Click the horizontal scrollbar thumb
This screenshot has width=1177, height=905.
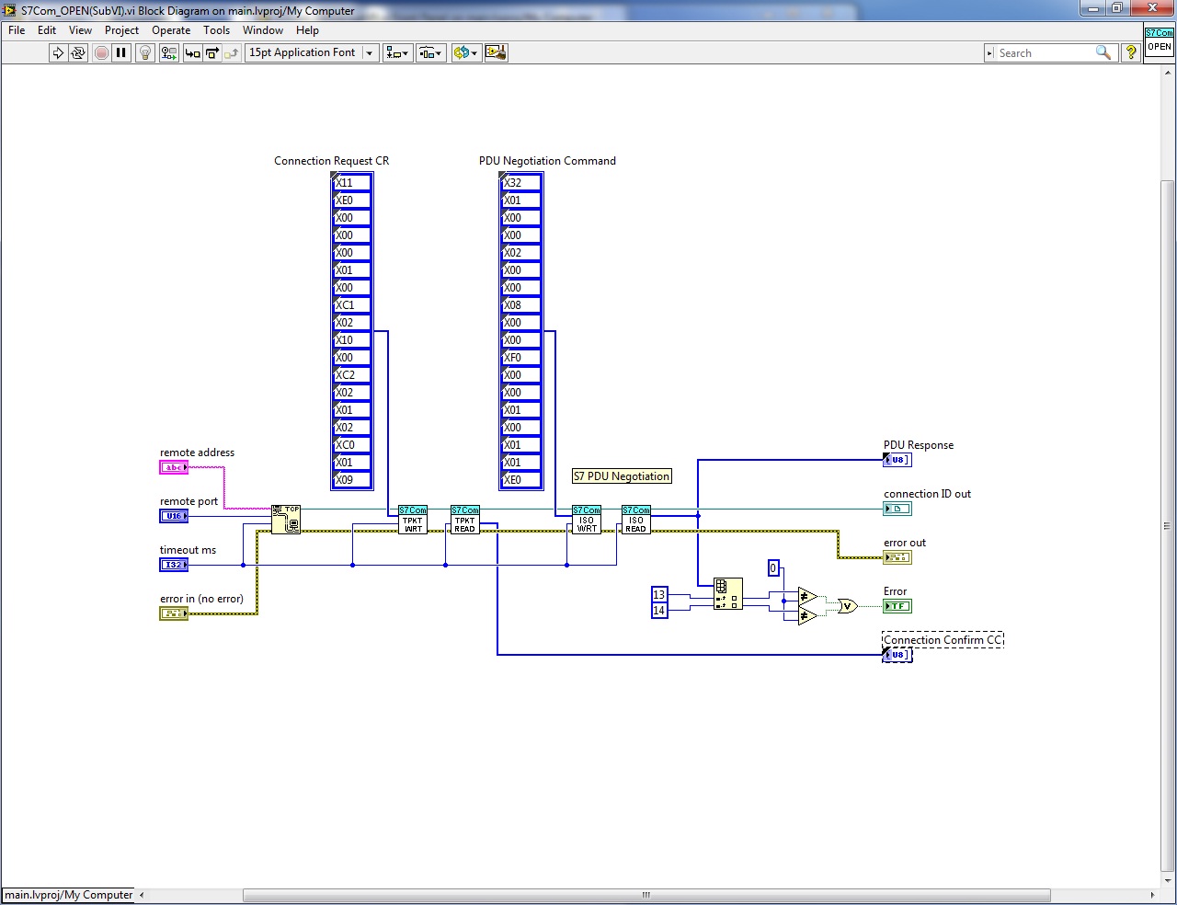(646, 895)
